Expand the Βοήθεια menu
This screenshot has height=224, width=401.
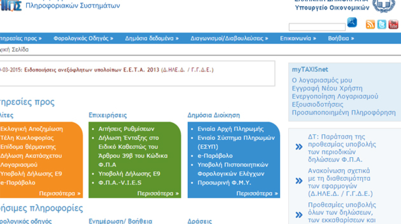click(341, 38)
